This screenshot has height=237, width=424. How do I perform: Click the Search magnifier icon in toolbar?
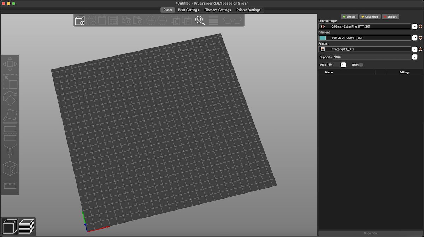(x=200, y=20)
